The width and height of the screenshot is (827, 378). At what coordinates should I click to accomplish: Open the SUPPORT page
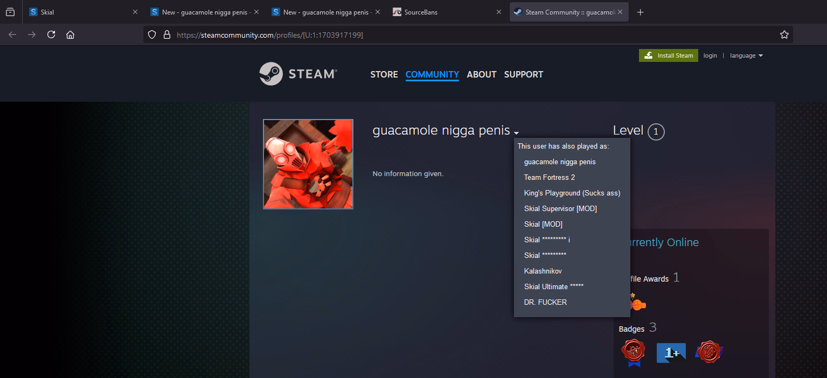[524, 74]
